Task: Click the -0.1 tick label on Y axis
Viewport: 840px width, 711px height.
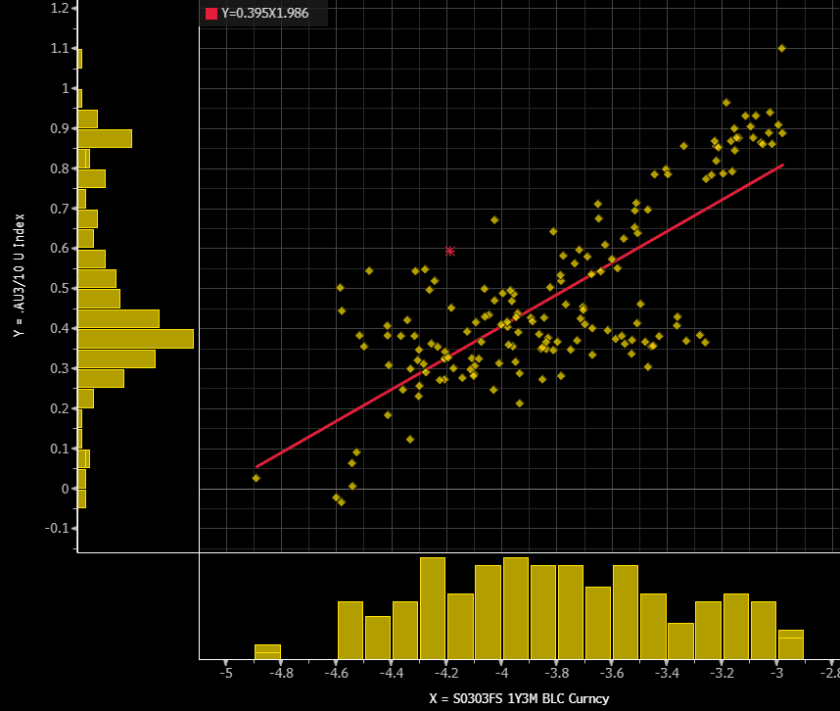Action: coord(57,528)
